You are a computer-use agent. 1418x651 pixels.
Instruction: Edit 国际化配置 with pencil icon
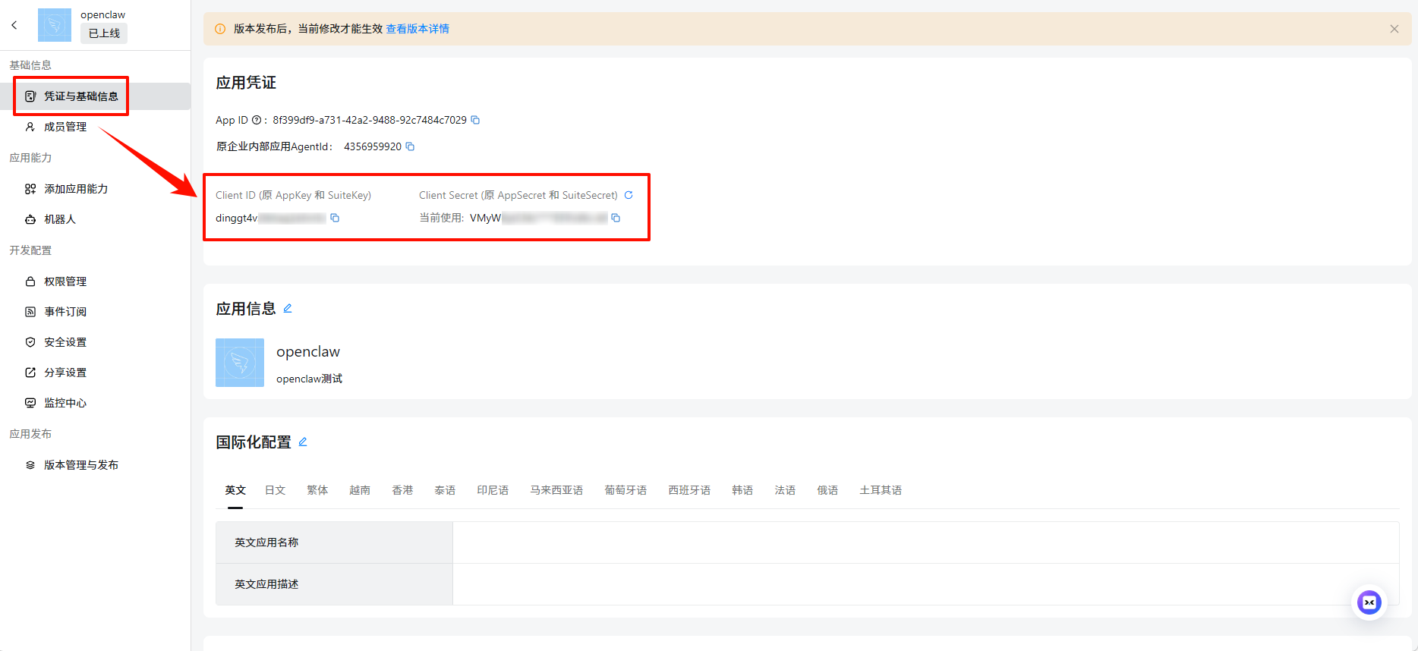[x=303, y=442]
